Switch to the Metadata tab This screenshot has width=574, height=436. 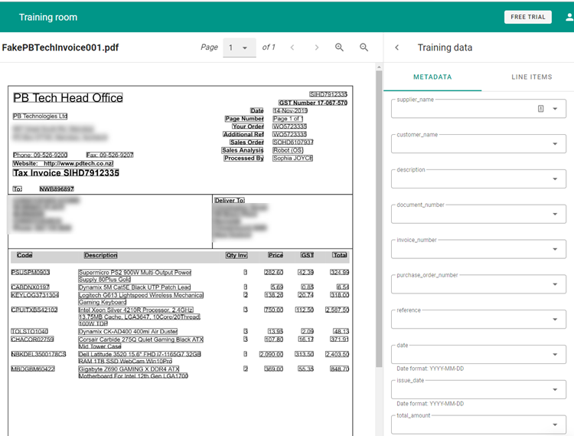[432, 77]
